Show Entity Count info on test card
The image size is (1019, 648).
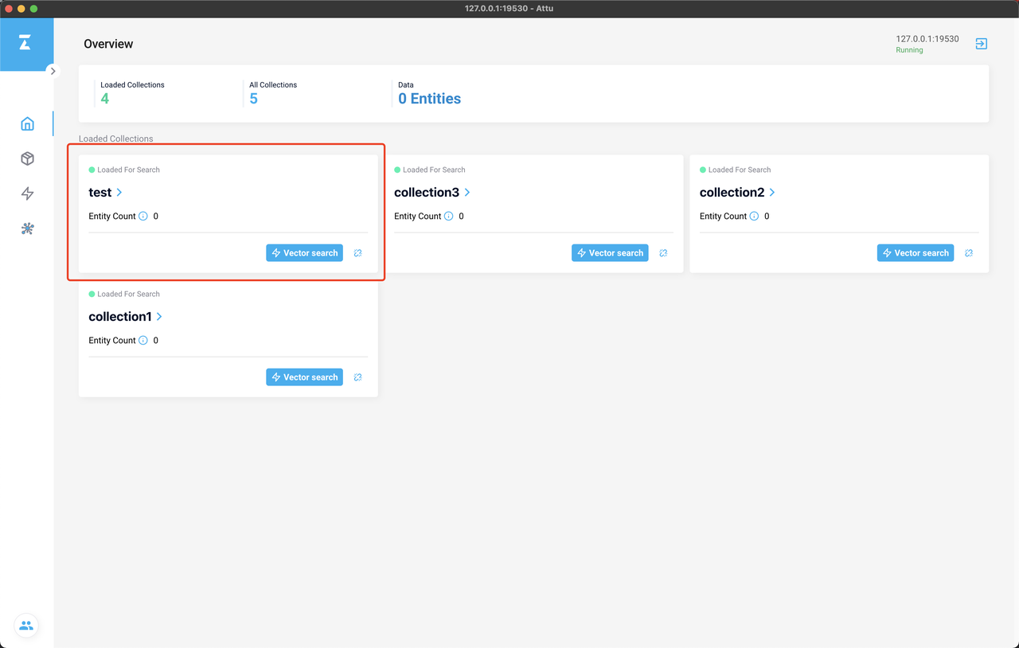point(143,216)
